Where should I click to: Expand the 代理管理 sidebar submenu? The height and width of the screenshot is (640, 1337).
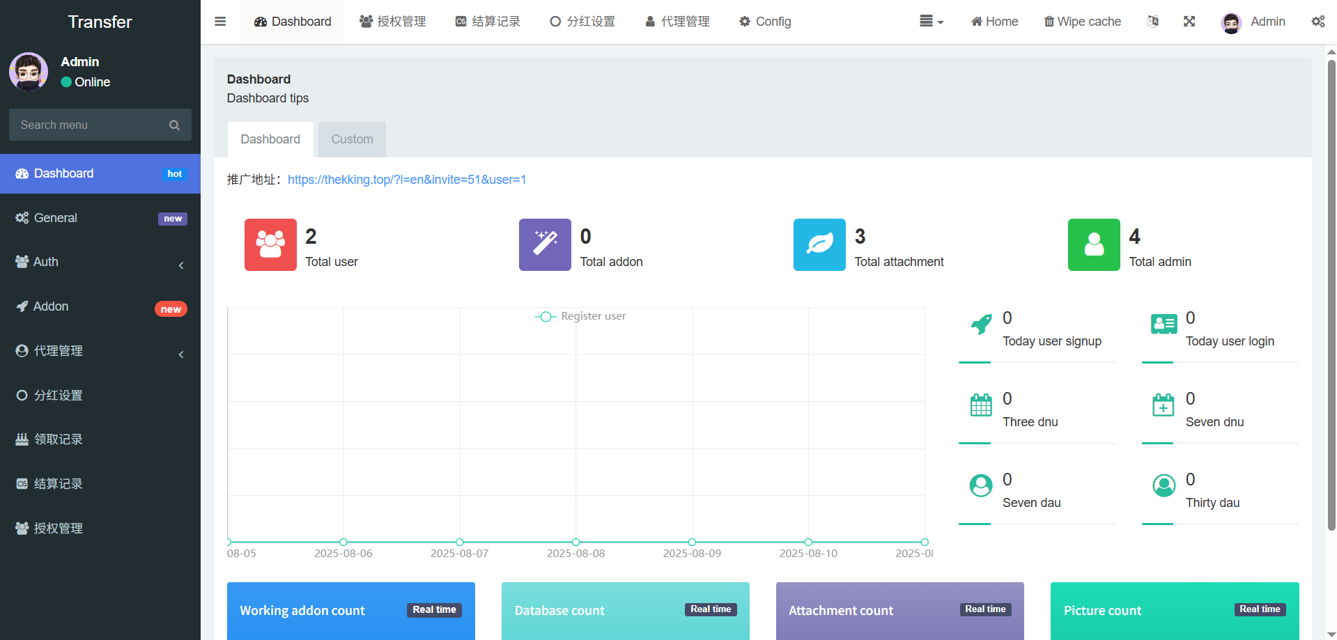point(100,351)
